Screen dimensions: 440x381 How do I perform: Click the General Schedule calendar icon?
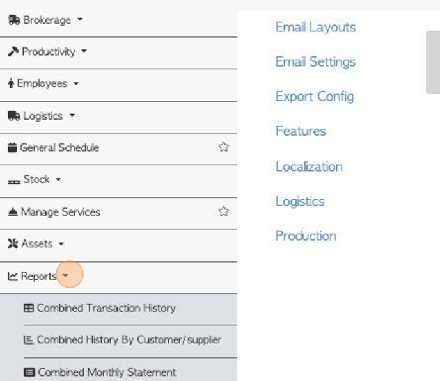pyautogui.click(x=12, y=147)
